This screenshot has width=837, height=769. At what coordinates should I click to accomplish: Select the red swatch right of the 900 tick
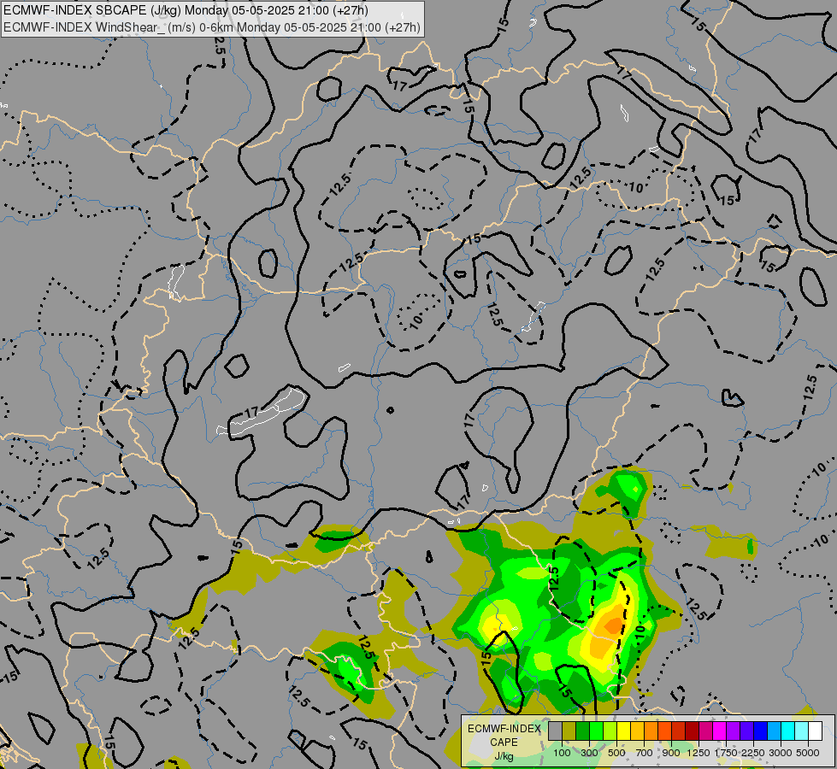pos(679,731)
